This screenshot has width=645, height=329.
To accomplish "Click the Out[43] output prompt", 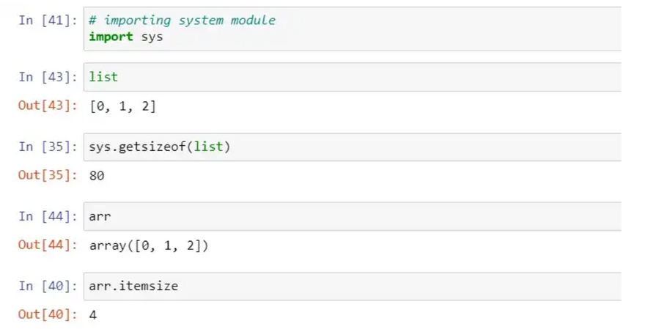I will tap(47, 106).
